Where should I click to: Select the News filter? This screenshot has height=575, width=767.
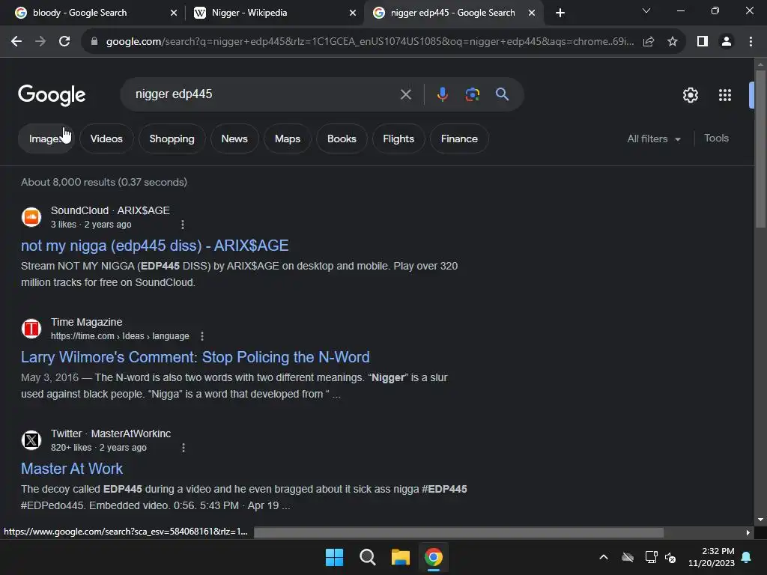tap(234, 139)
